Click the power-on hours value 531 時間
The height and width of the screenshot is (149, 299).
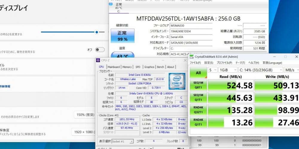[x=254, y=48]
